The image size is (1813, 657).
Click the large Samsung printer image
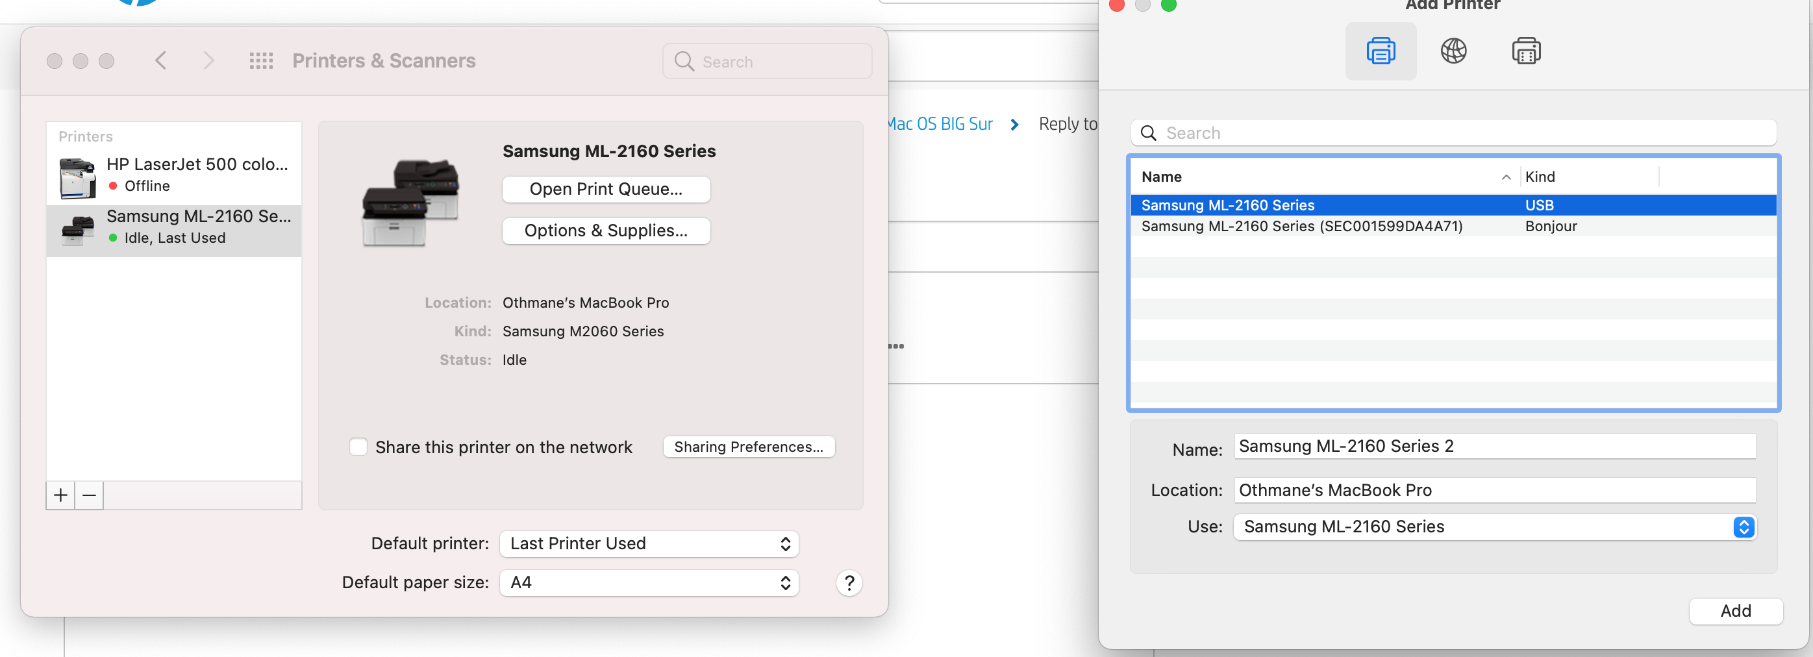pyautogui.click(x=410, y=203)
